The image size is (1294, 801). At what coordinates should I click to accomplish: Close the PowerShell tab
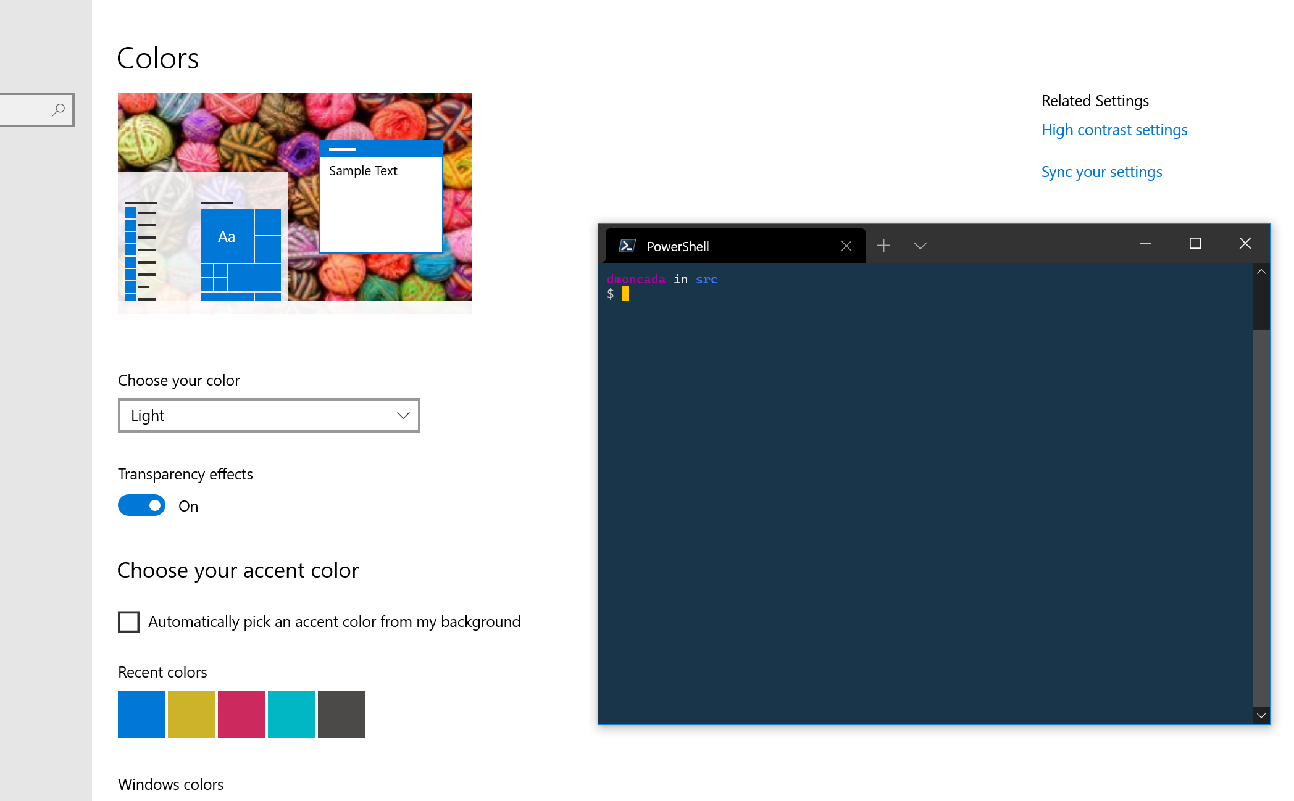pyautogui.click(x=846, y=246)
